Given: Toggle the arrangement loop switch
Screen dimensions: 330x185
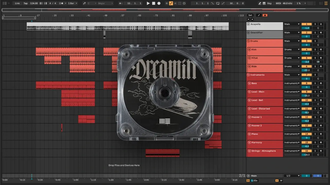Looking at the screenshot, I should (218, 3).
